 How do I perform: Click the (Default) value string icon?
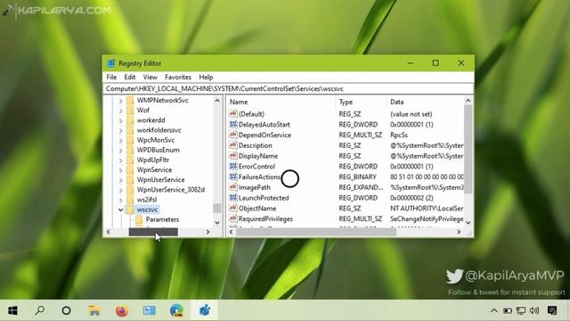[233, 114]
